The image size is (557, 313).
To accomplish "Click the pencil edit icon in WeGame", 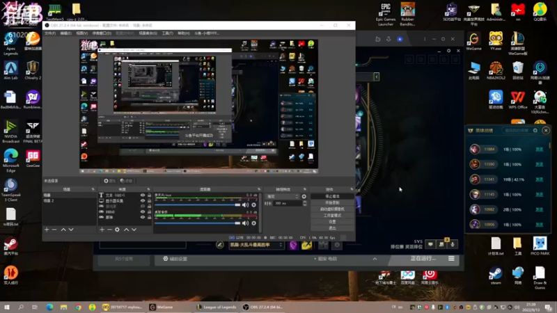I will [219, 245].
